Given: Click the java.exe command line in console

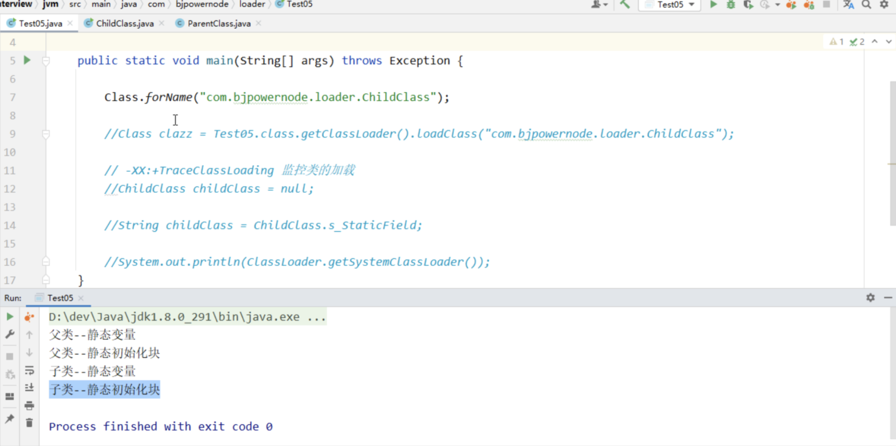Looking at the screenshot, I should point(188,317).
